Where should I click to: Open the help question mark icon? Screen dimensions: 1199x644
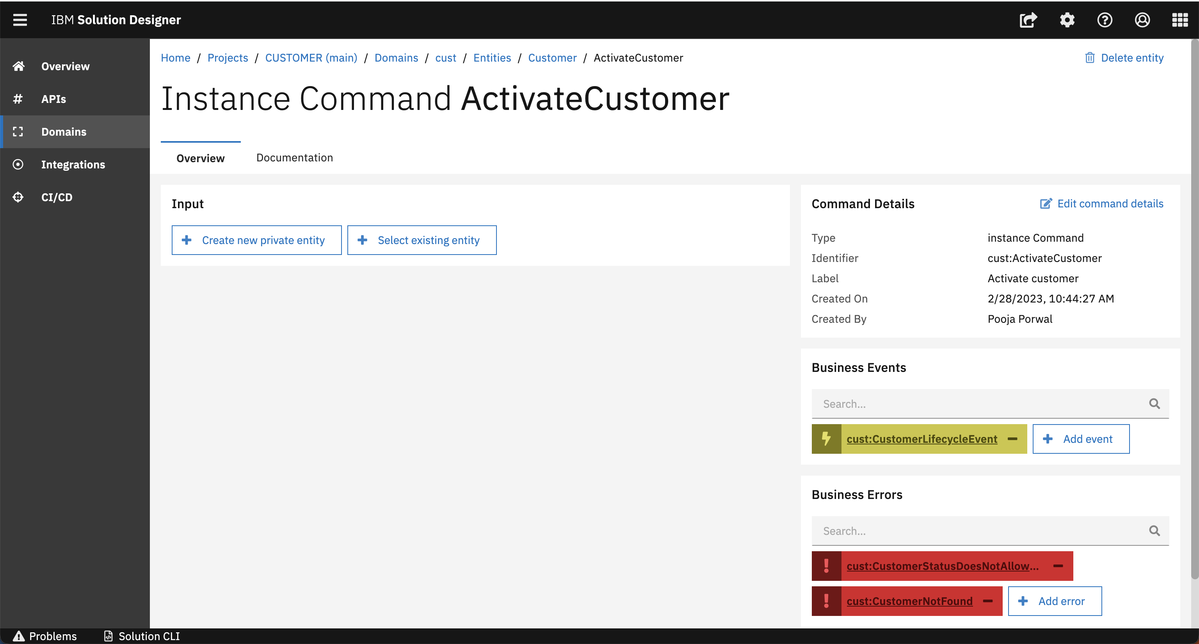coord(1105,19)
